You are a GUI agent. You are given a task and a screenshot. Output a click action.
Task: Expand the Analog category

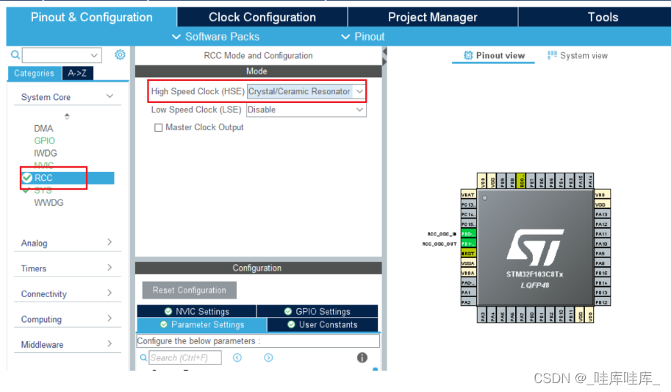110,242
